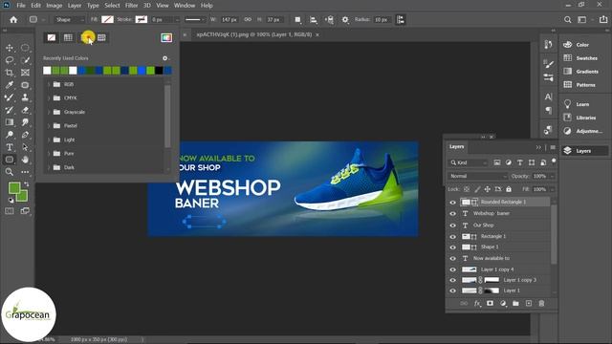Screen dimensions: 612x344
Task: Select the Crop tool
Action: 10,73
